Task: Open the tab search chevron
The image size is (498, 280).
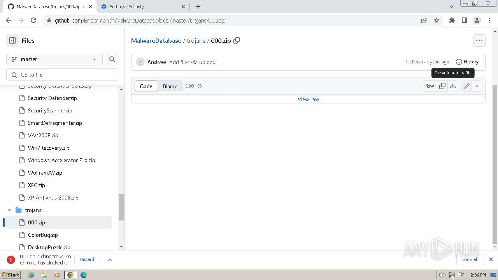Action: pyautogui.click(x=452, y=7)
